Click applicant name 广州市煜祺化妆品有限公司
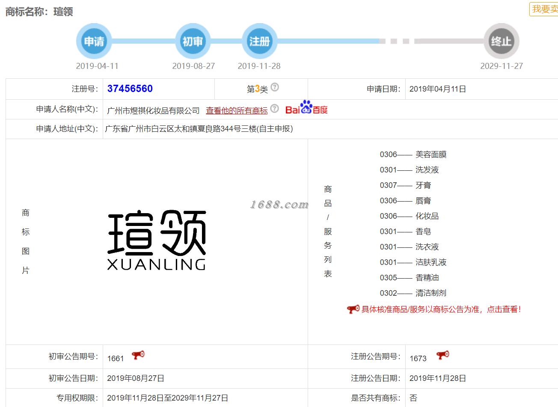Viewport: 558px width, 407px height. pyautogui.click(x=153, y=111)
